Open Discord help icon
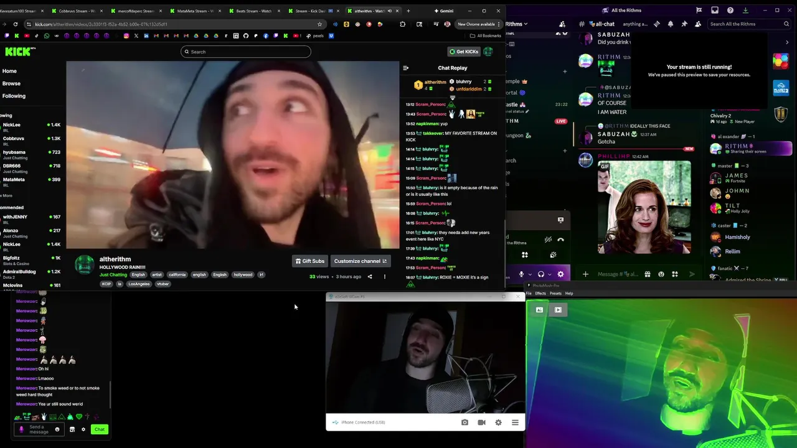The height and width of the screenshot is (448, 797). [730, 10]
